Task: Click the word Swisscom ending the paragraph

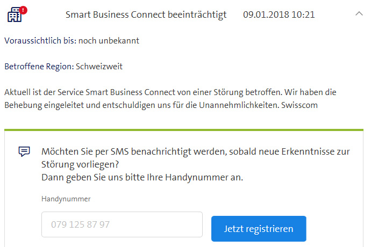Action: click(299, 105)
